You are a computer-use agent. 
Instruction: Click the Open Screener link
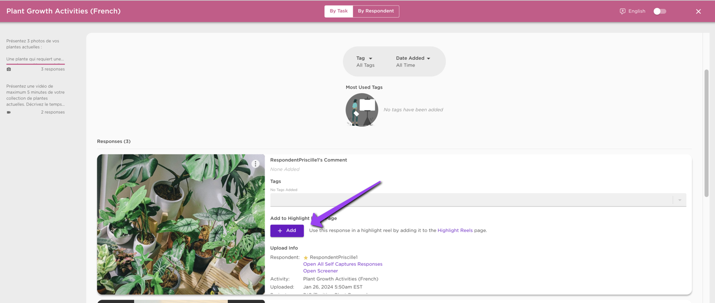[x=320, y=271]
